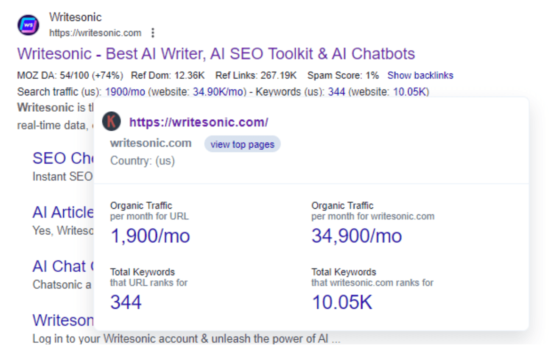Click the view top pages button
This screenshot has height=352, width=554.
(242, 144)
